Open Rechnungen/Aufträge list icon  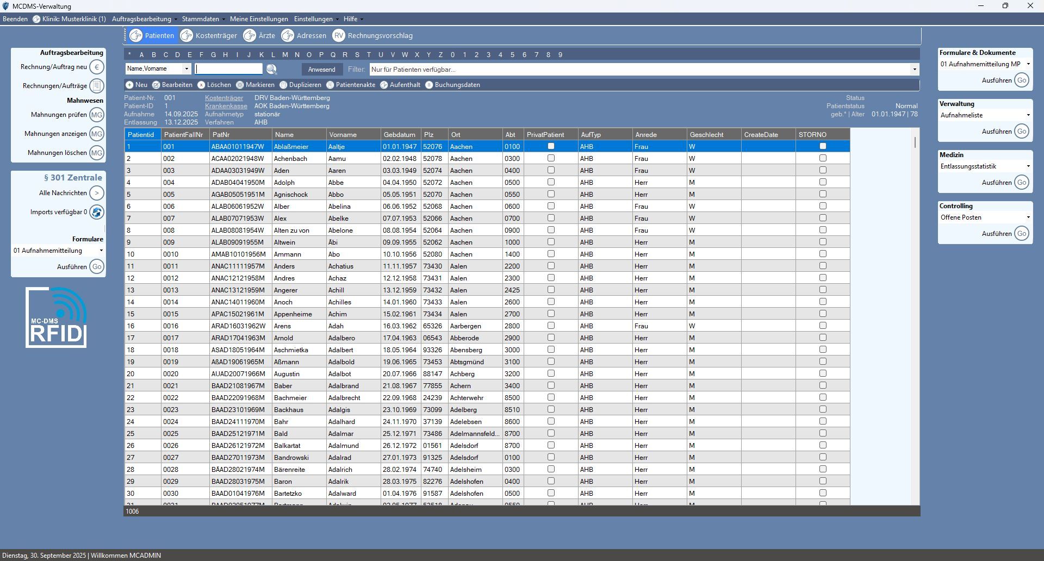click(x=96, y=86)
